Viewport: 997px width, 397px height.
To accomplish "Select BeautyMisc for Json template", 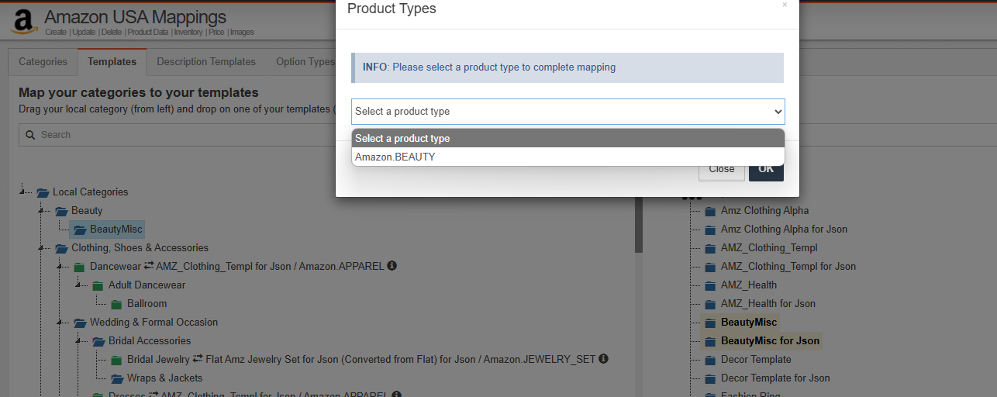I will pyautogui.click(x=770, y=340).
